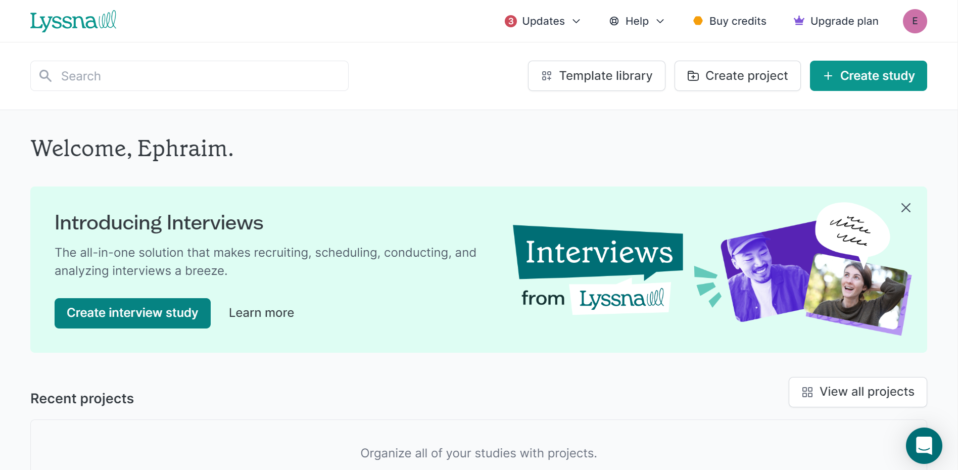Click the search magnifier icon
Image resolution: width=958 pixels, height=470 pixels.
pyautogui.click(x=45, y=76)
